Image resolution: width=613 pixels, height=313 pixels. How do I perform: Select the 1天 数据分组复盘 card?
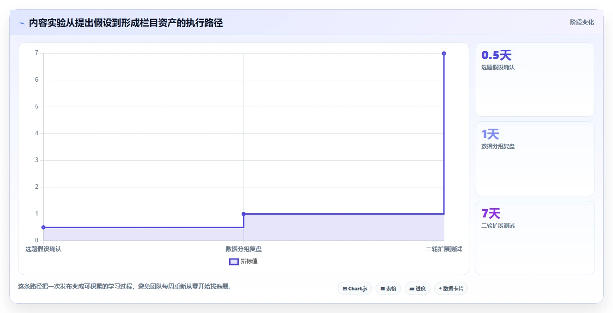tap(534, 159)
